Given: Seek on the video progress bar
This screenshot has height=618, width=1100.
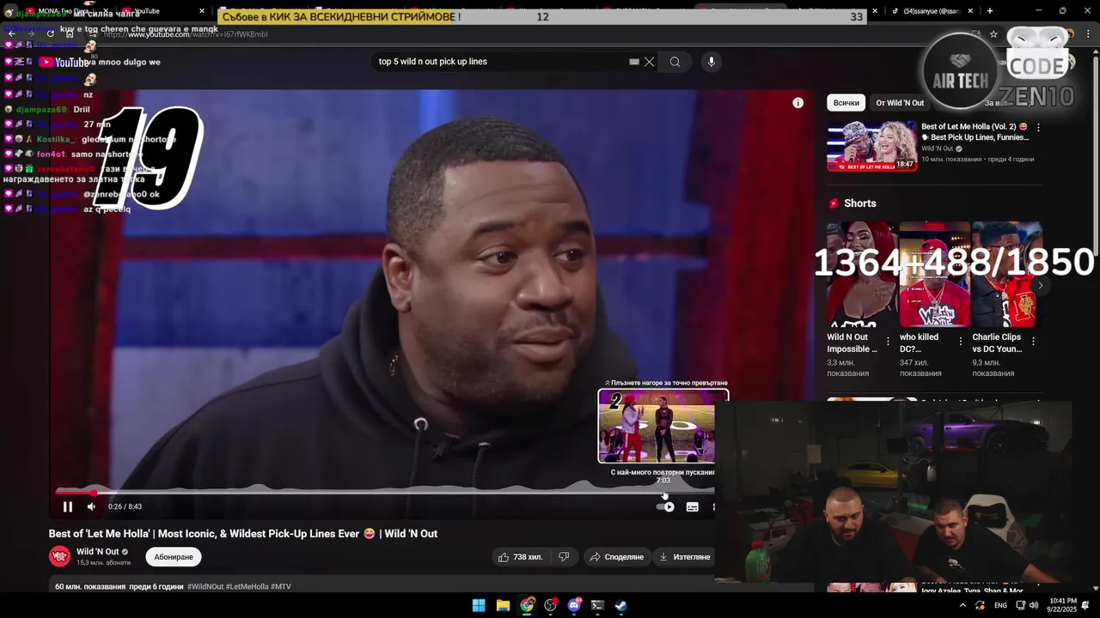Looking at the screenshot, I should pyautogui.click(x=384, y=493).
